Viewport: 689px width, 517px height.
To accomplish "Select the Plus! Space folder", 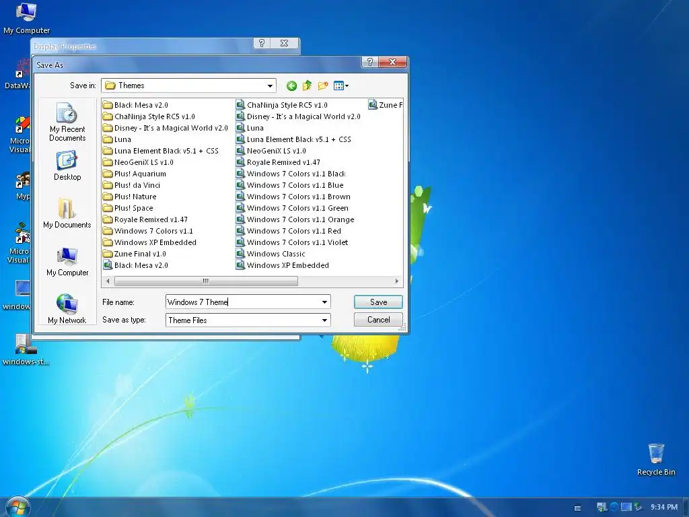I will click(x=128, y=208).
